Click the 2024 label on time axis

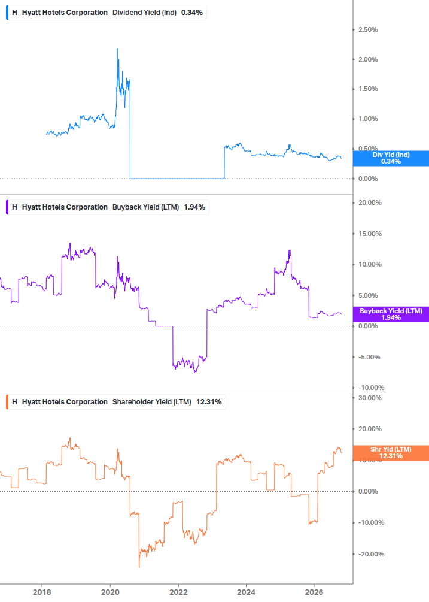246,592
